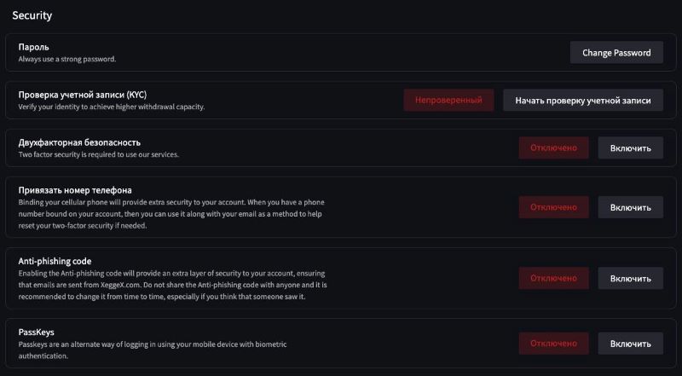The image size is (682, 376).
Task: Click the Security page heading
Action: tap(32, 15)
